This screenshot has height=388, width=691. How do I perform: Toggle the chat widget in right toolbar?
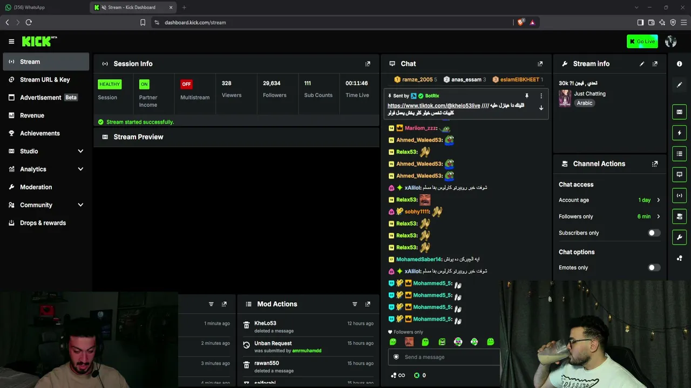point(679,175)
